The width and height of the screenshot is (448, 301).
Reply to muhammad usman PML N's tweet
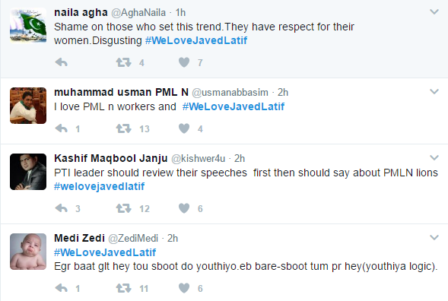tap(61, 128)
